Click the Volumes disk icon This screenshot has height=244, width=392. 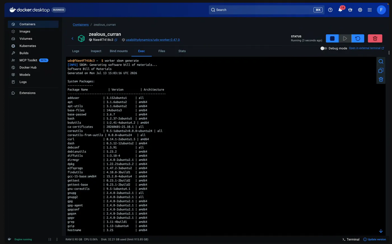tap(13, 39)
